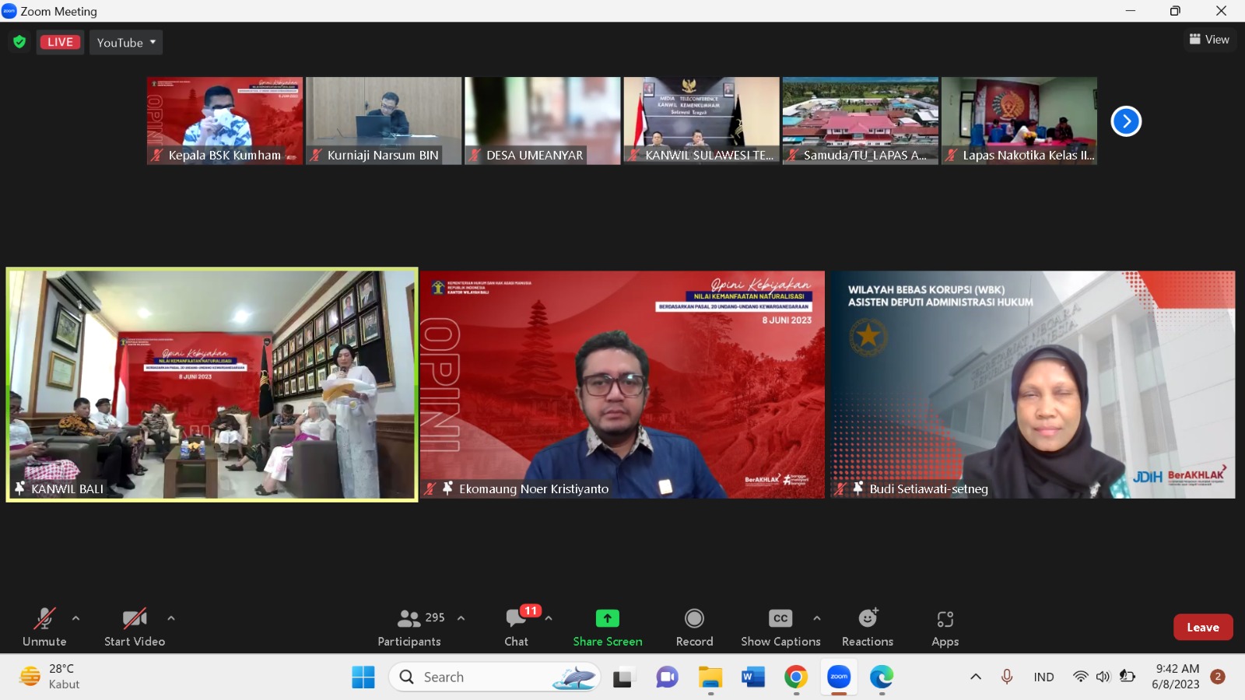Open the clock showing 9:42 AM
Viewport: 1245px width, 700px height.
(1176, 677)
